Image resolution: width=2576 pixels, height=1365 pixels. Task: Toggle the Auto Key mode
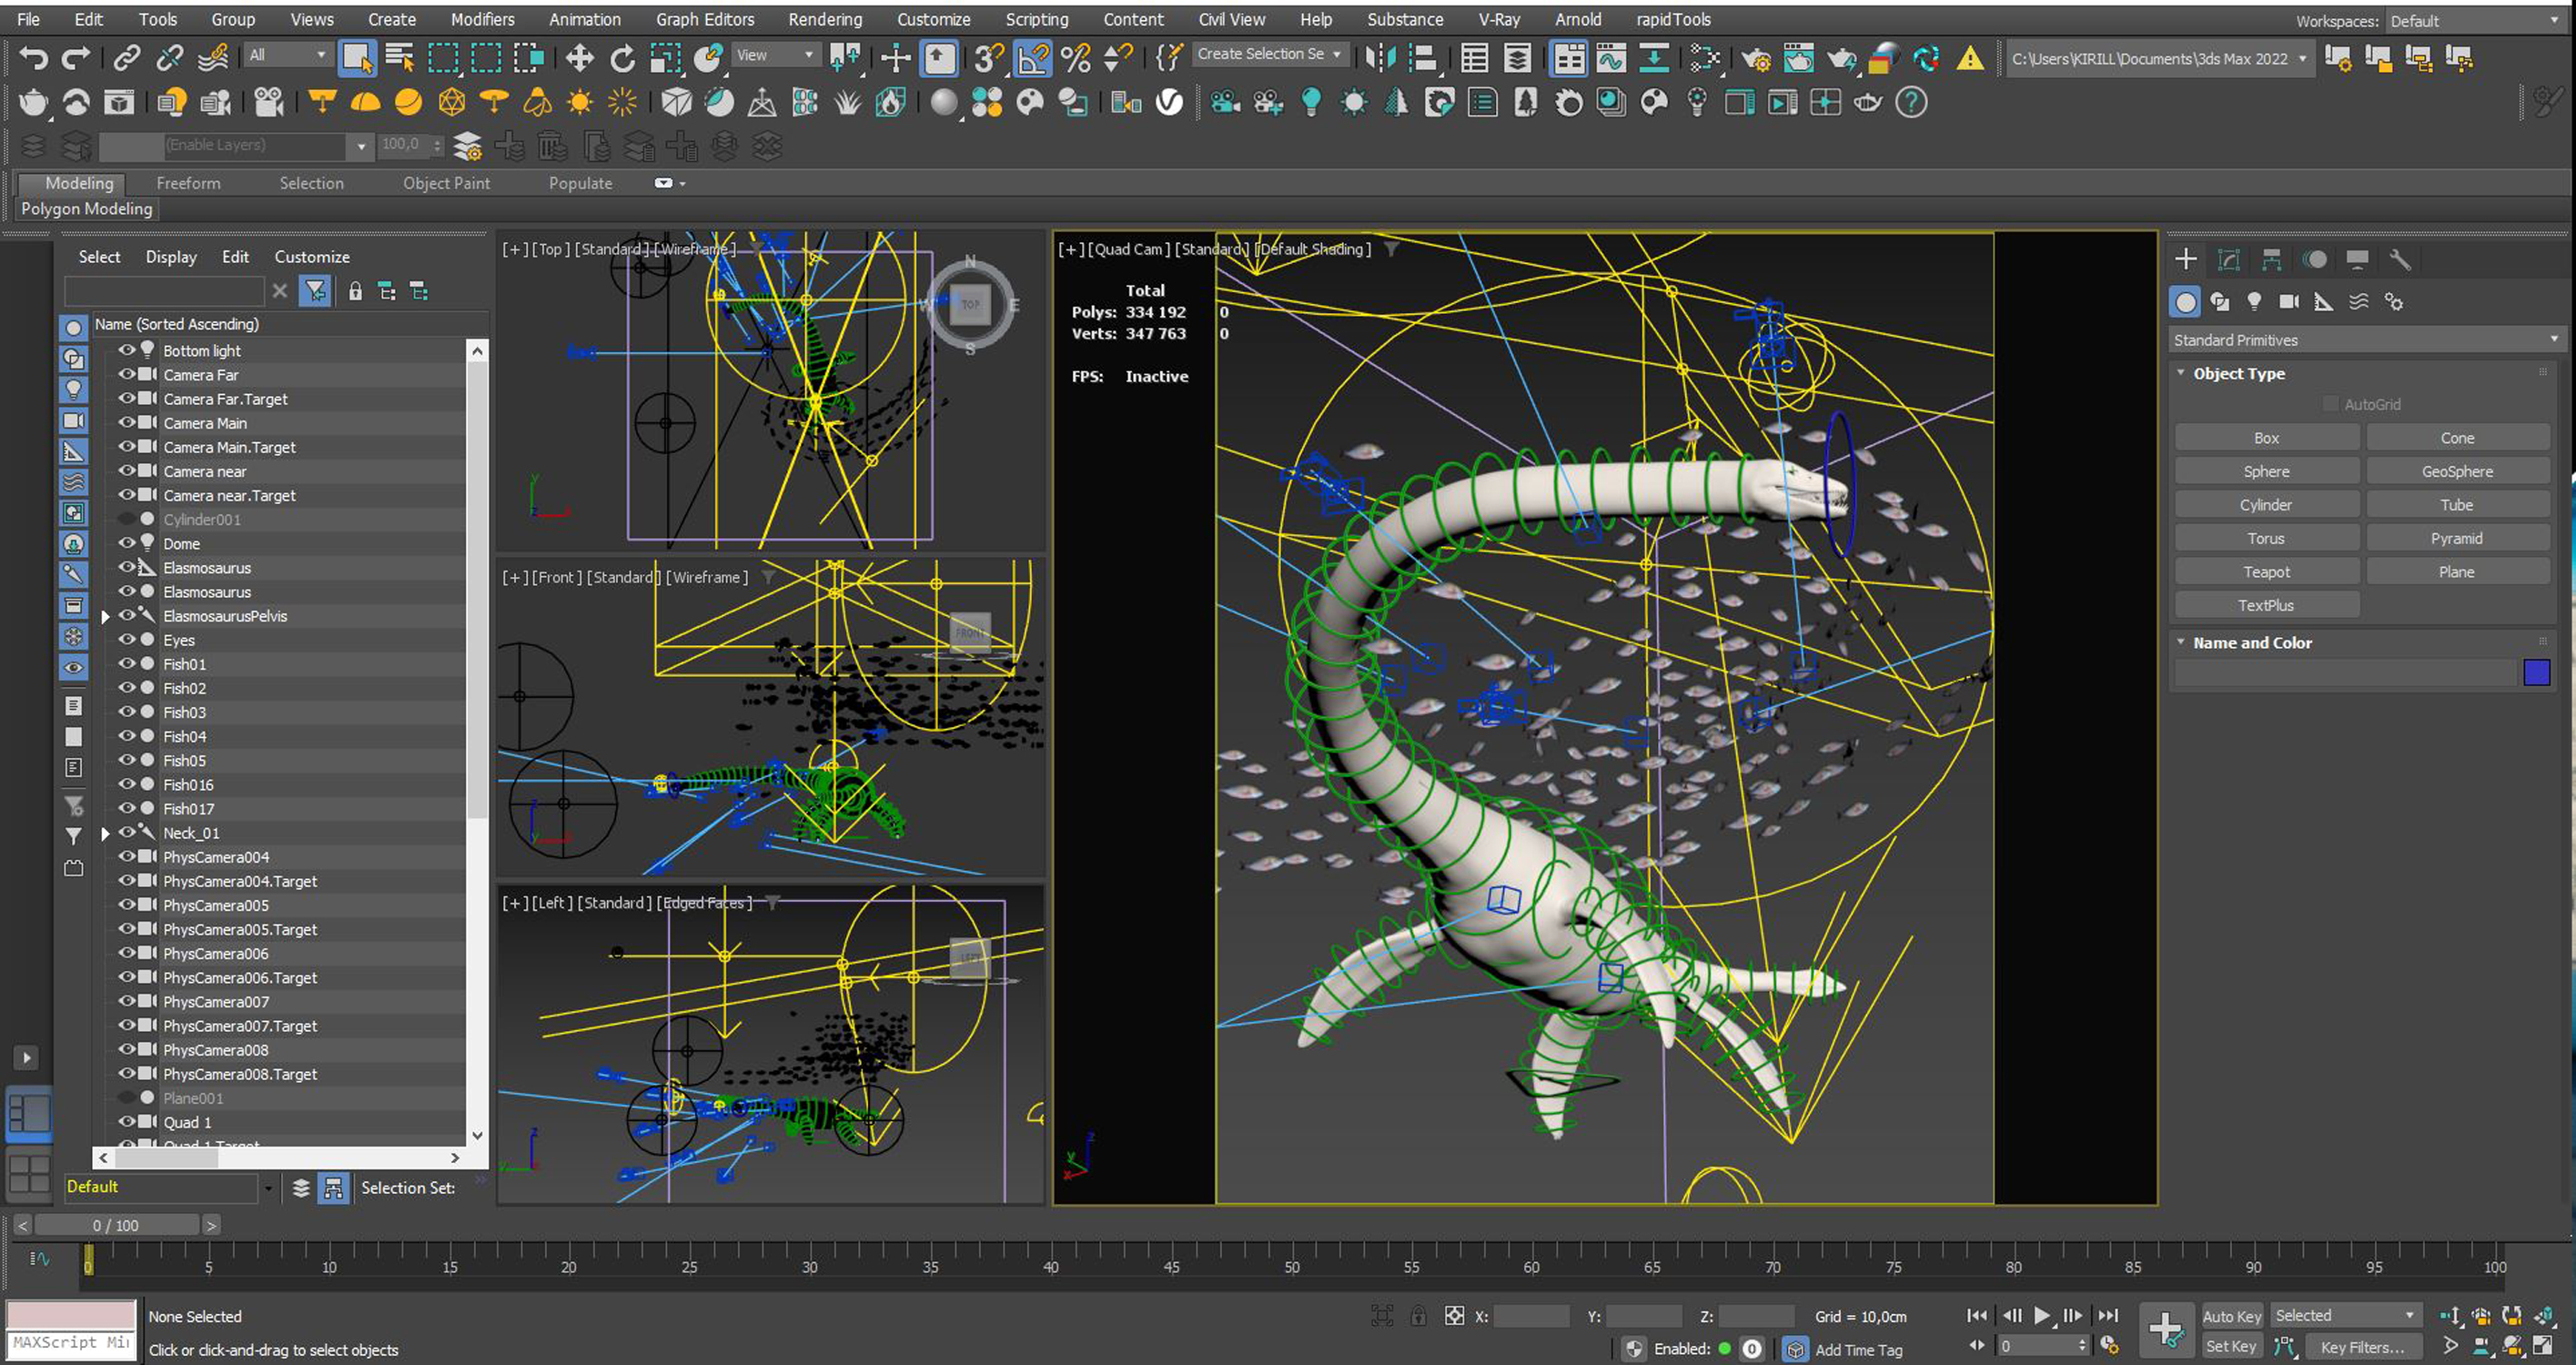[x=2232, y=1316]
